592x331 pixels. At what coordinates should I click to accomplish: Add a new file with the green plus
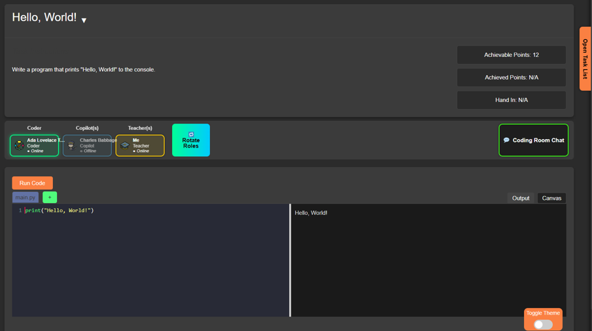pyautogui.click(x=50, y=197)
